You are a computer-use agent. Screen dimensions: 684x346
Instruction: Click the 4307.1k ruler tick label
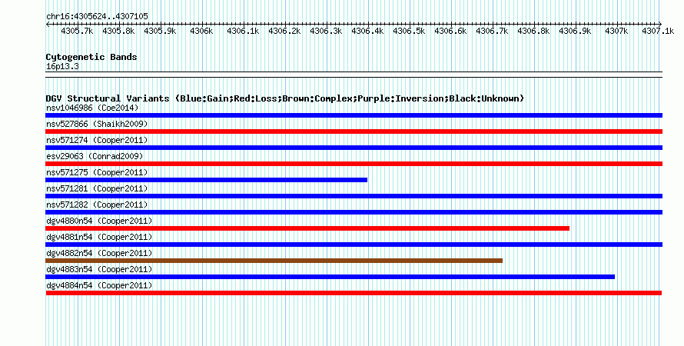point(657,31)
